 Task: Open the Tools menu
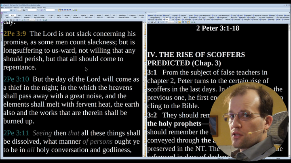(x=22, y=8)
